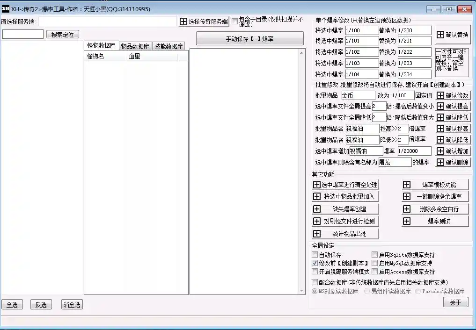Open 关于 about button

tap(456, 302)
